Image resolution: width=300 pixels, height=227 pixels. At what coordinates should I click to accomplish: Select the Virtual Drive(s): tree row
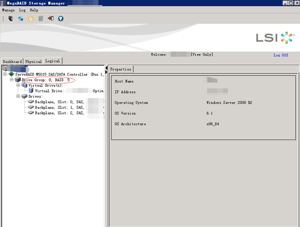[x=46, y=85]
